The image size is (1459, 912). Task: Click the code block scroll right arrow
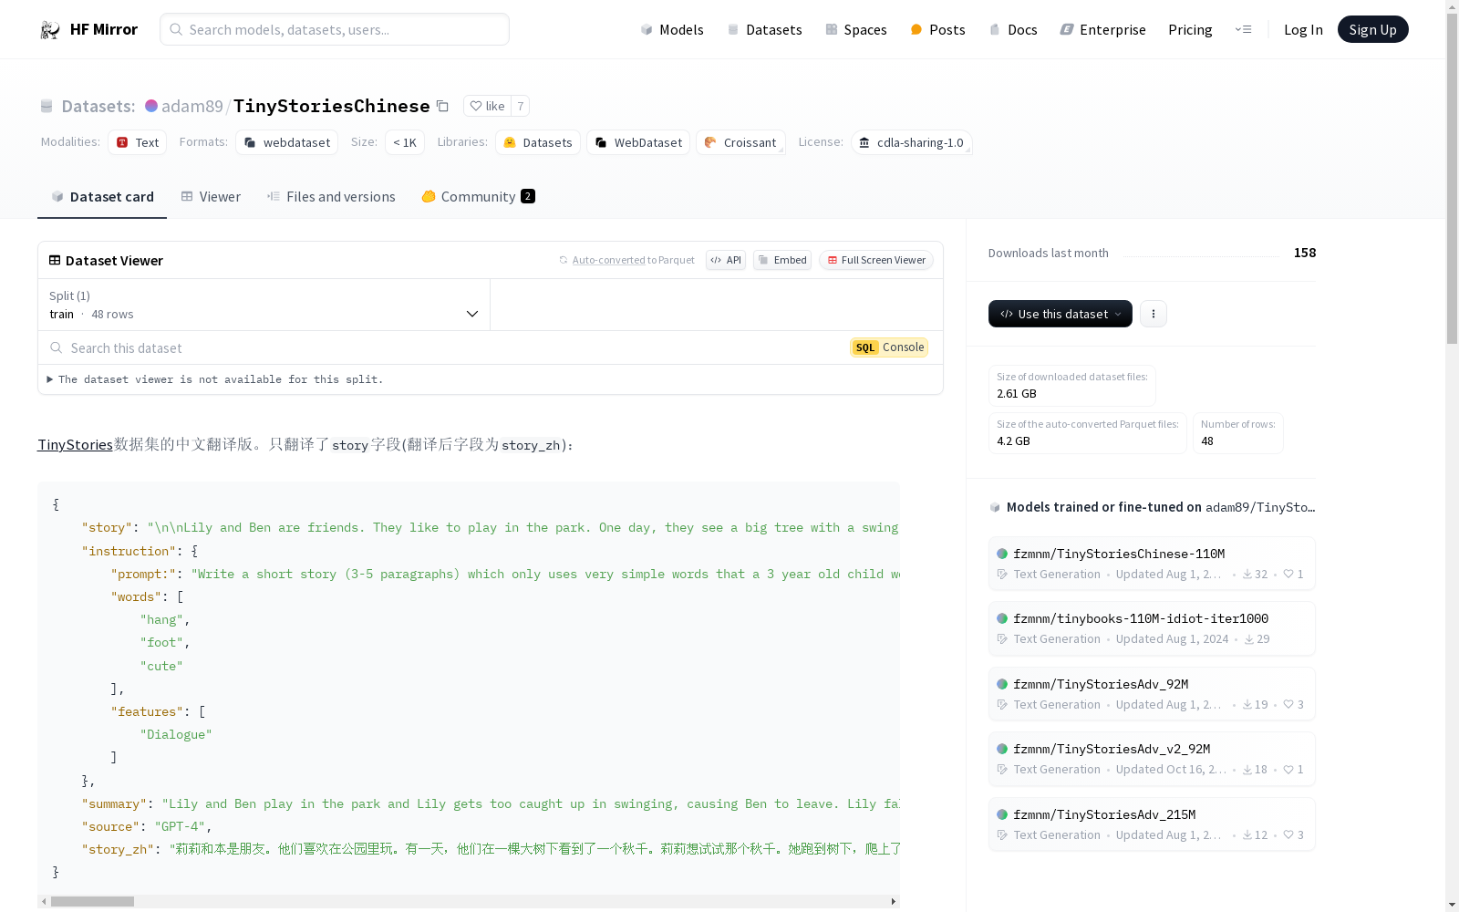click(x=894, y=902)
